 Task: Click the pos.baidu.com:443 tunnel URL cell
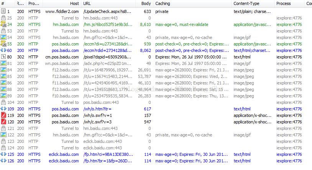(x=101, y=102)
